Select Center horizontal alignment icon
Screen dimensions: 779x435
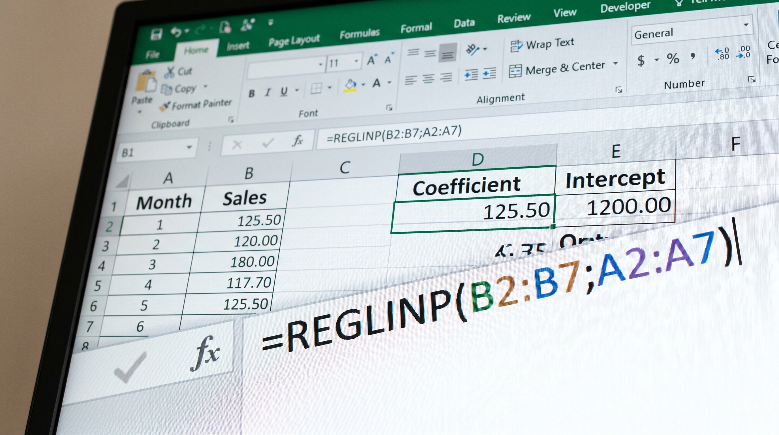click(x=428, y=78)
